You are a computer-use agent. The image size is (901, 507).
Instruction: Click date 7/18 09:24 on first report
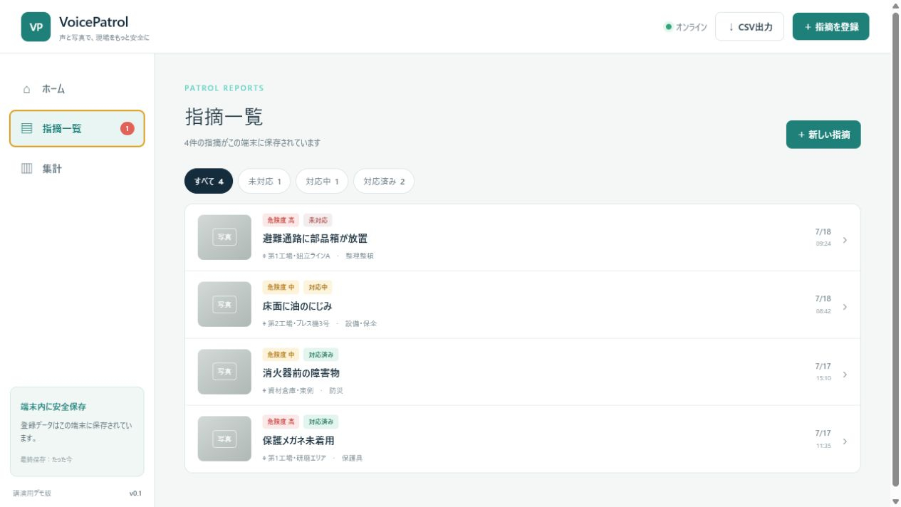tap(823, 237)
